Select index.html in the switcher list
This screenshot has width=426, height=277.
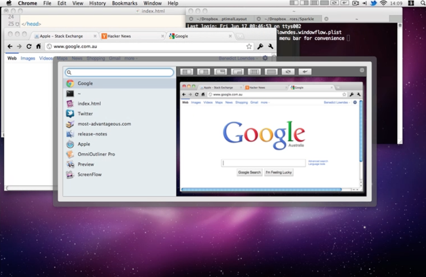[x=119, y=103]
